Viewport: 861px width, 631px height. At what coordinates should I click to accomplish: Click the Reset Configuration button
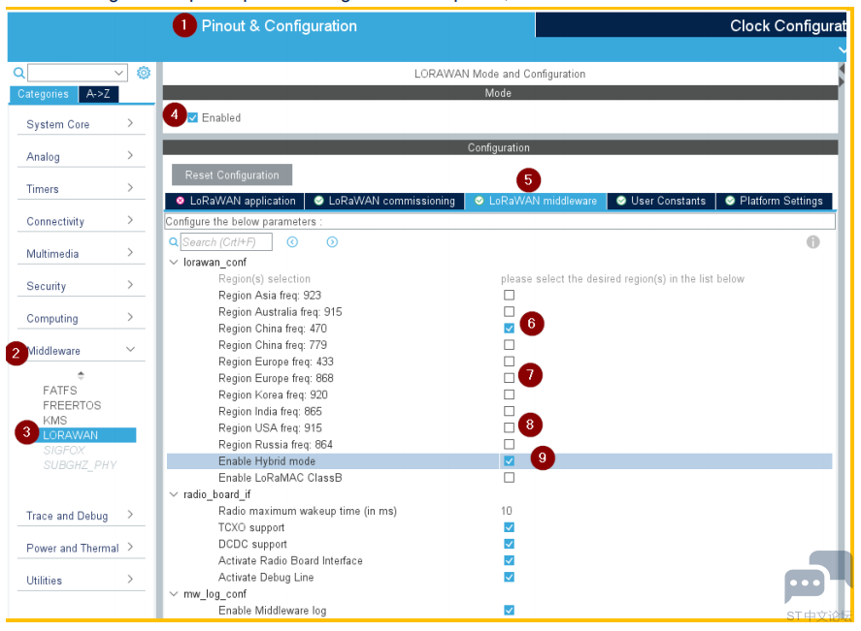coord(232,175)
